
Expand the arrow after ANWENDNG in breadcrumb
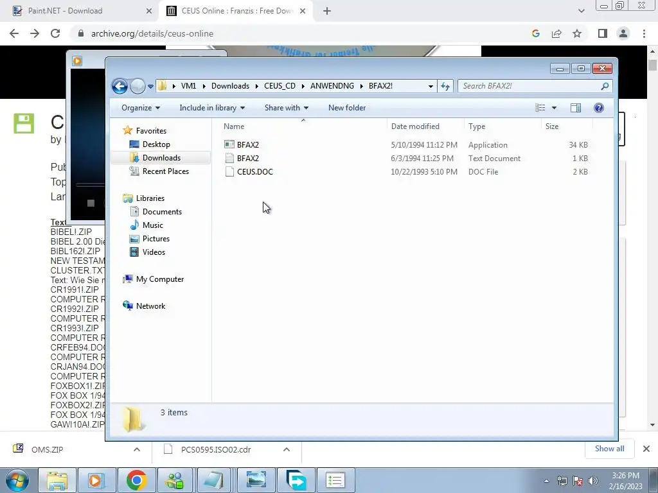361,86
